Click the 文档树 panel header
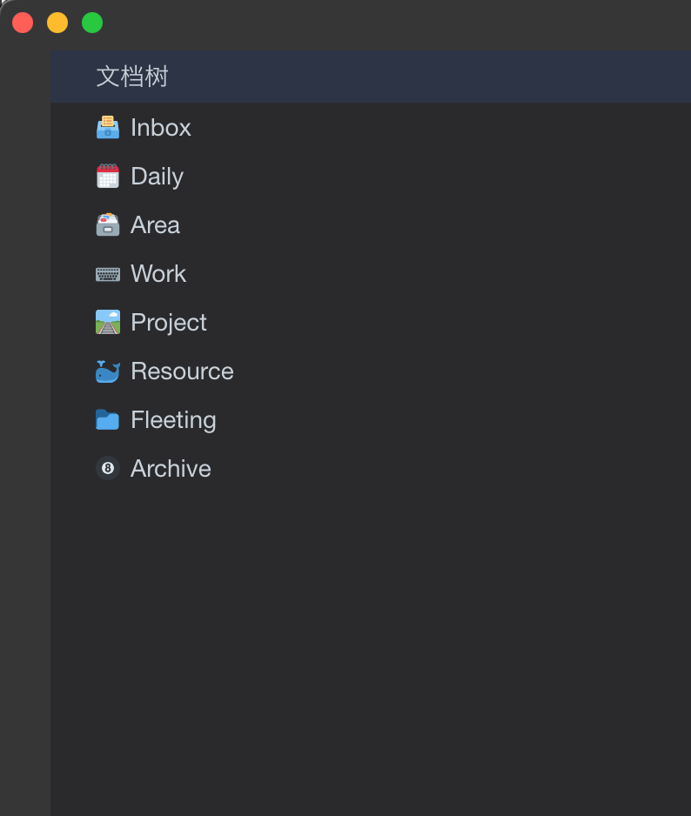The height and width of the screenshot is (816, 691). click(x=132, y=77)
